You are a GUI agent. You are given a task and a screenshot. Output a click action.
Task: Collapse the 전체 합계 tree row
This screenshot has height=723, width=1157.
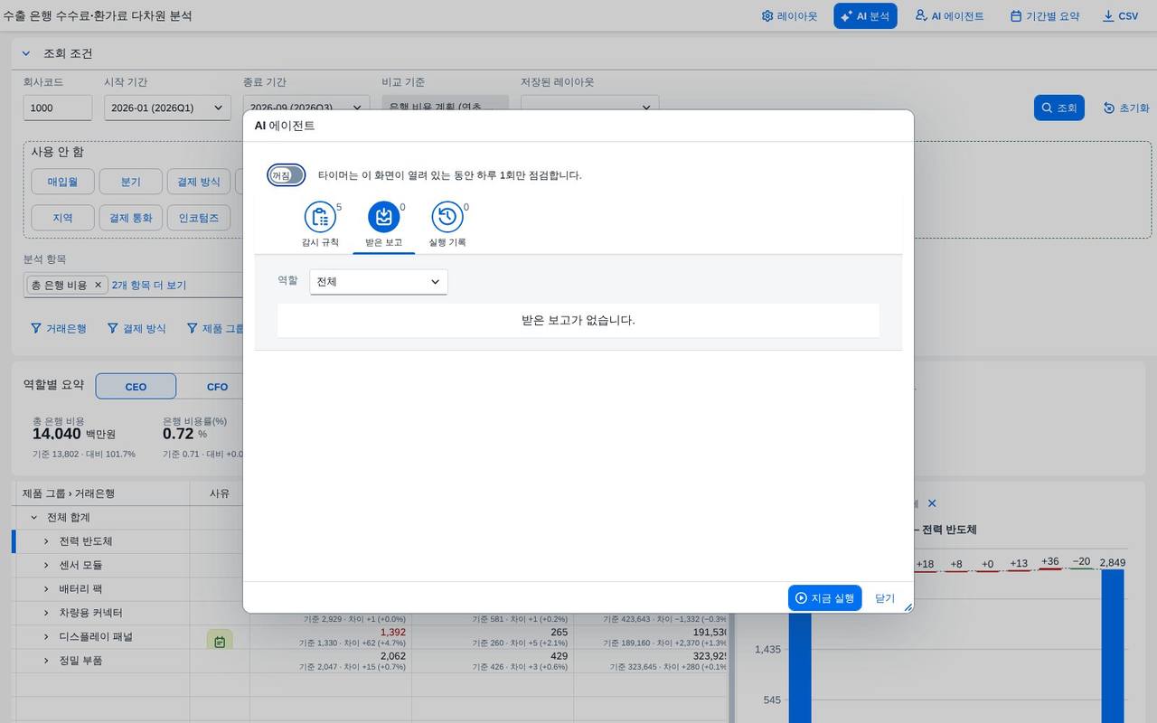coord(34,518)
